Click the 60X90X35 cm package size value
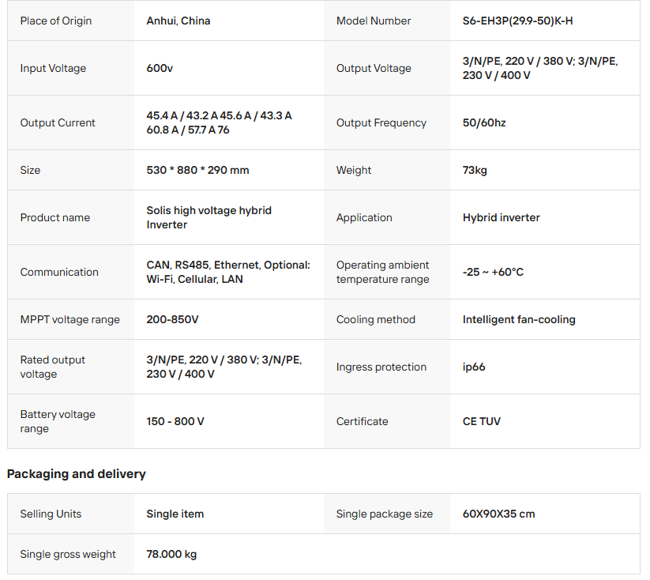 tap(498, 514)
